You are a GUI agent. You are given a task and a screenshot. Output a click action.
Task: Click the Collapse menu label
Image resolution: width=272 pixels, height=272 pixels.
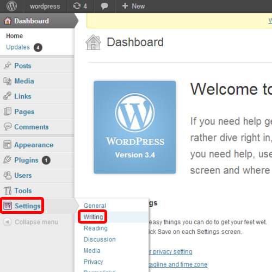[x=36, y=222]
